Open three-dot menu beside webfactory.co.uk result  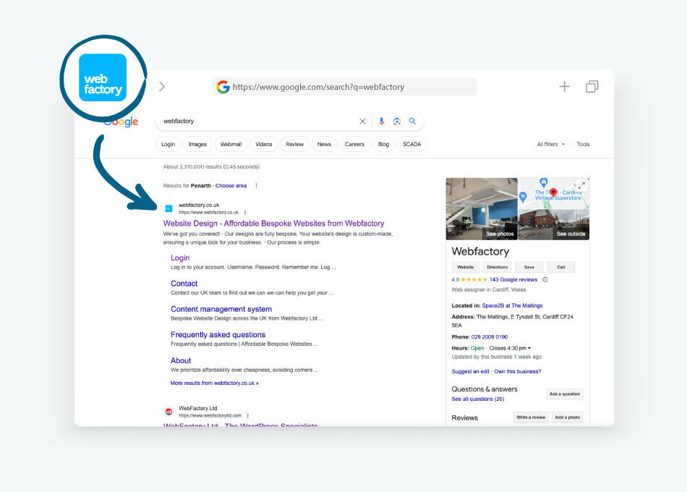[245, 213]
